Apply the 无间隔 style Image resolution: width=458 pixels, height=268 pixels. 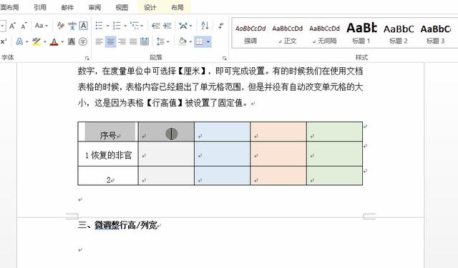click(x=324, y=34)
